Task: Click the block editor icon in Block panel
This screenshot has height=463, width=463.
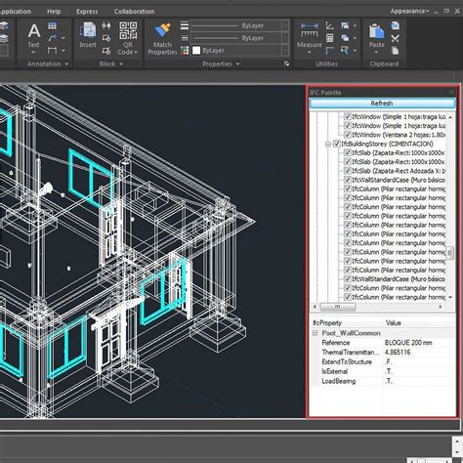Action: tap(106, 51)
